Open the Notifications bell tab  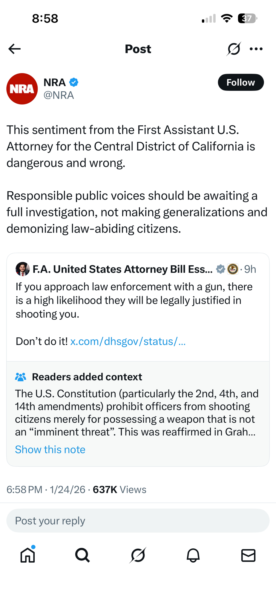[x=193, y=555]
